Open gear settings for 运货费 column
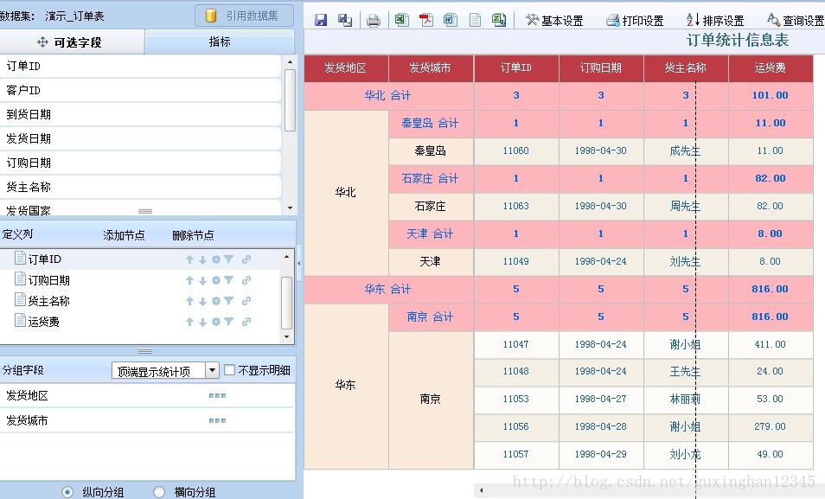825x499 pixels. [x=215, y=322]
